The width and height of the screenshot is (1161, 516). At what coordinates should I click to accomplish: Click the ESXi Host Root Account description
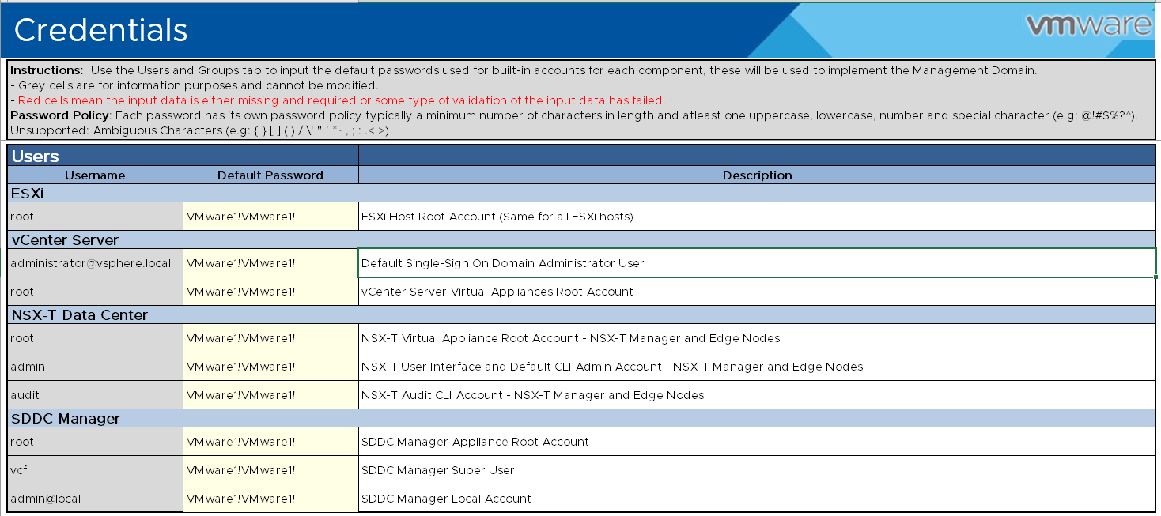757,216
